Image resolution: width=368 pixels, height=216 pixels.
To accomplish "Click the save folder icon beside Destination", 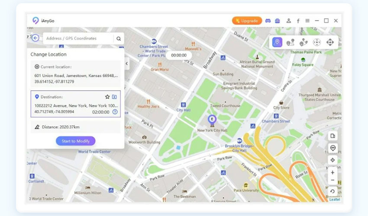I will [114, 97].
